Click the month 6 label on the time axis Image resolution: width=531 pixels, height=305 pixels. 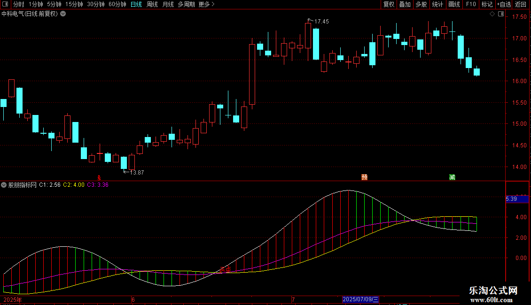(x=133, y=299)
